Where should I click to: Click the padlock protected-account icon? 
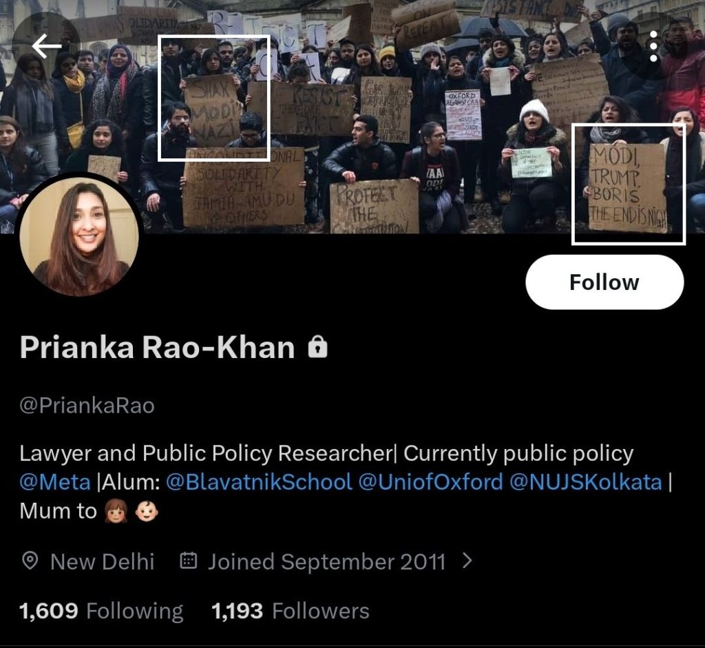pos(317,346)
